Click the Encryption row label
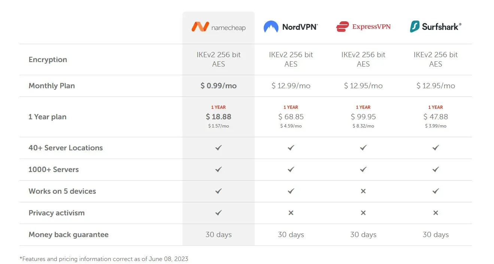Viewport: 494px width, 264px height. click(x=48, y=59)
